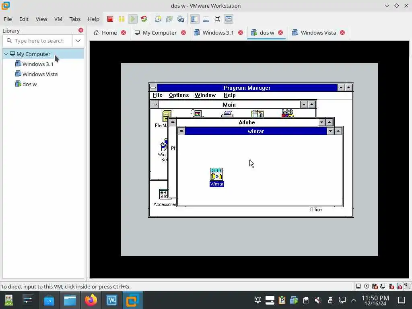
Task: Click the notifications bell tray icon
Action: [258, 300]
